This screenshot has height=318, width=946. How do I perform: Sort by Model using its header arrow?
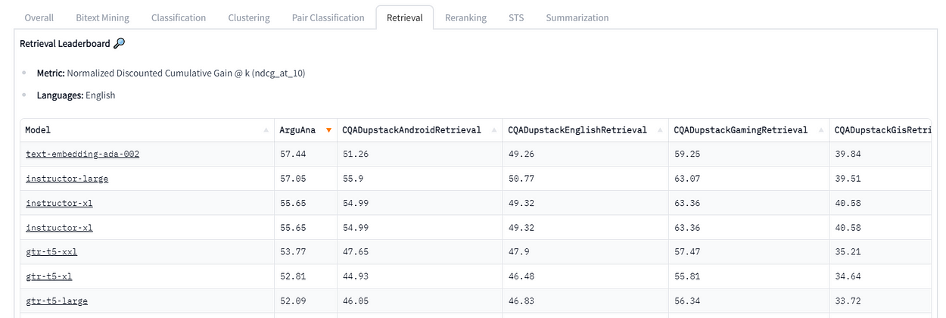(266, 130)
